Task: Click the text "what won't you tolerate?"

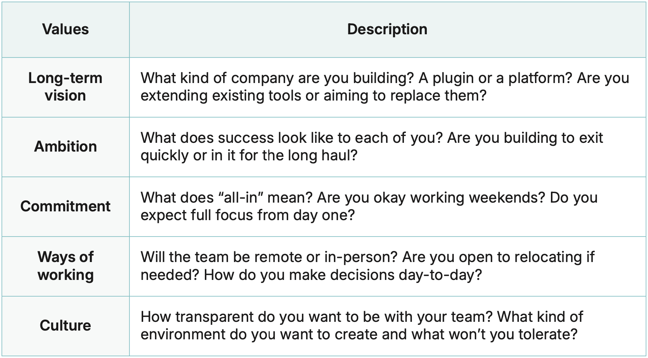Action: [494, 334]
